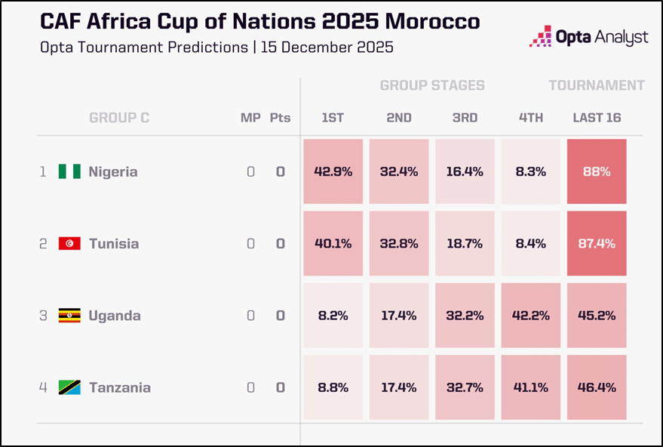Click the Nigeria team name

click(x=113, y=171)
